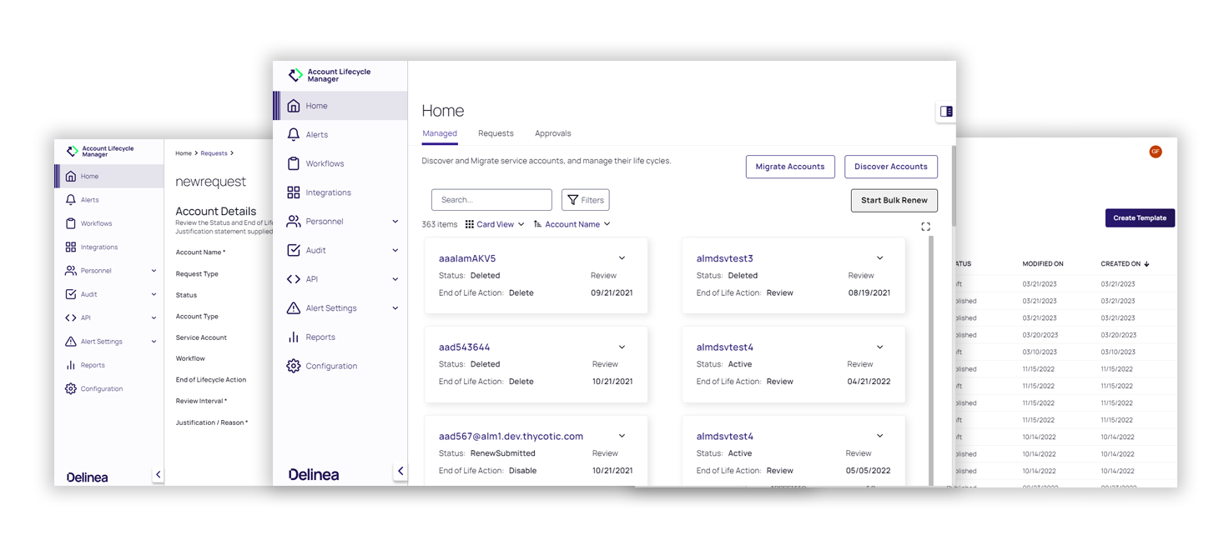Open the Integrations grid icon in center sidebar
This screenshot has width=1229, height=540.
[294, 192]
